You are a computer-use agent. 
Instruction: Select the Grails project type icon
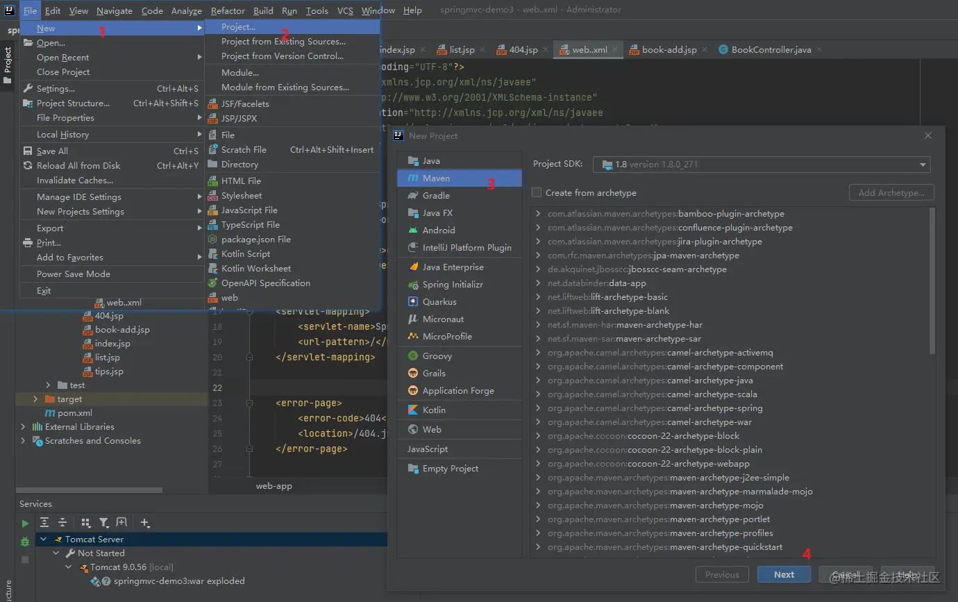click(413, 374)
